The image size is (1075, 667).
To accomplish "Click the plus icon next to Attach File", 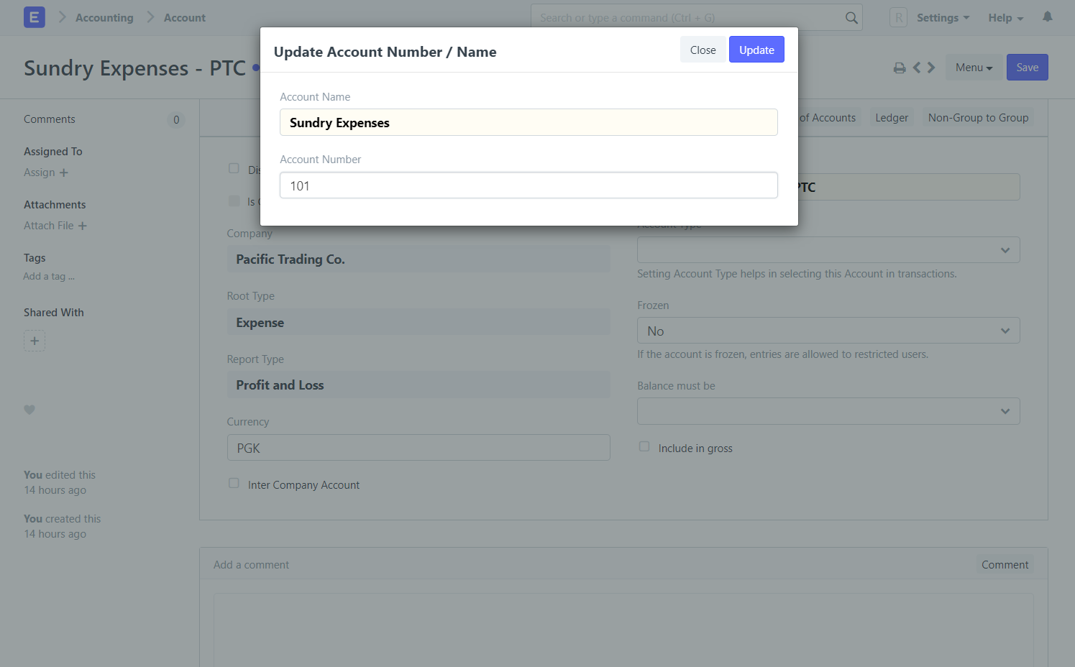I will pyautogui.click(x=83, y=226).
